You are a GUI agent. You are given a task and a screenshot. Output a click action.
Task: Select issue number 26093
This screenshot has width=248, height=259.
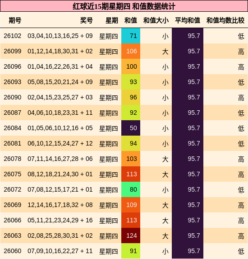click(13, 82)
